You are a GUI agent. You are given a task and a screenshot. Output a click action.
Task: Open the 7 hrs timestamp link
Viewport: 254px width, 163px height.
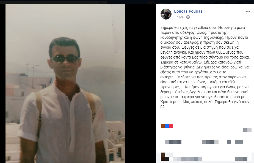[180, 17]
